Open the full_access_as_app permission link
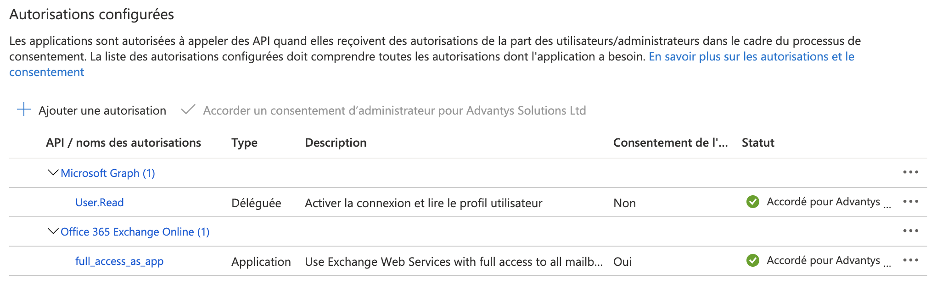The height and width of the screenshot is (297, 942). pyautogui.click(x=119, y=261)
